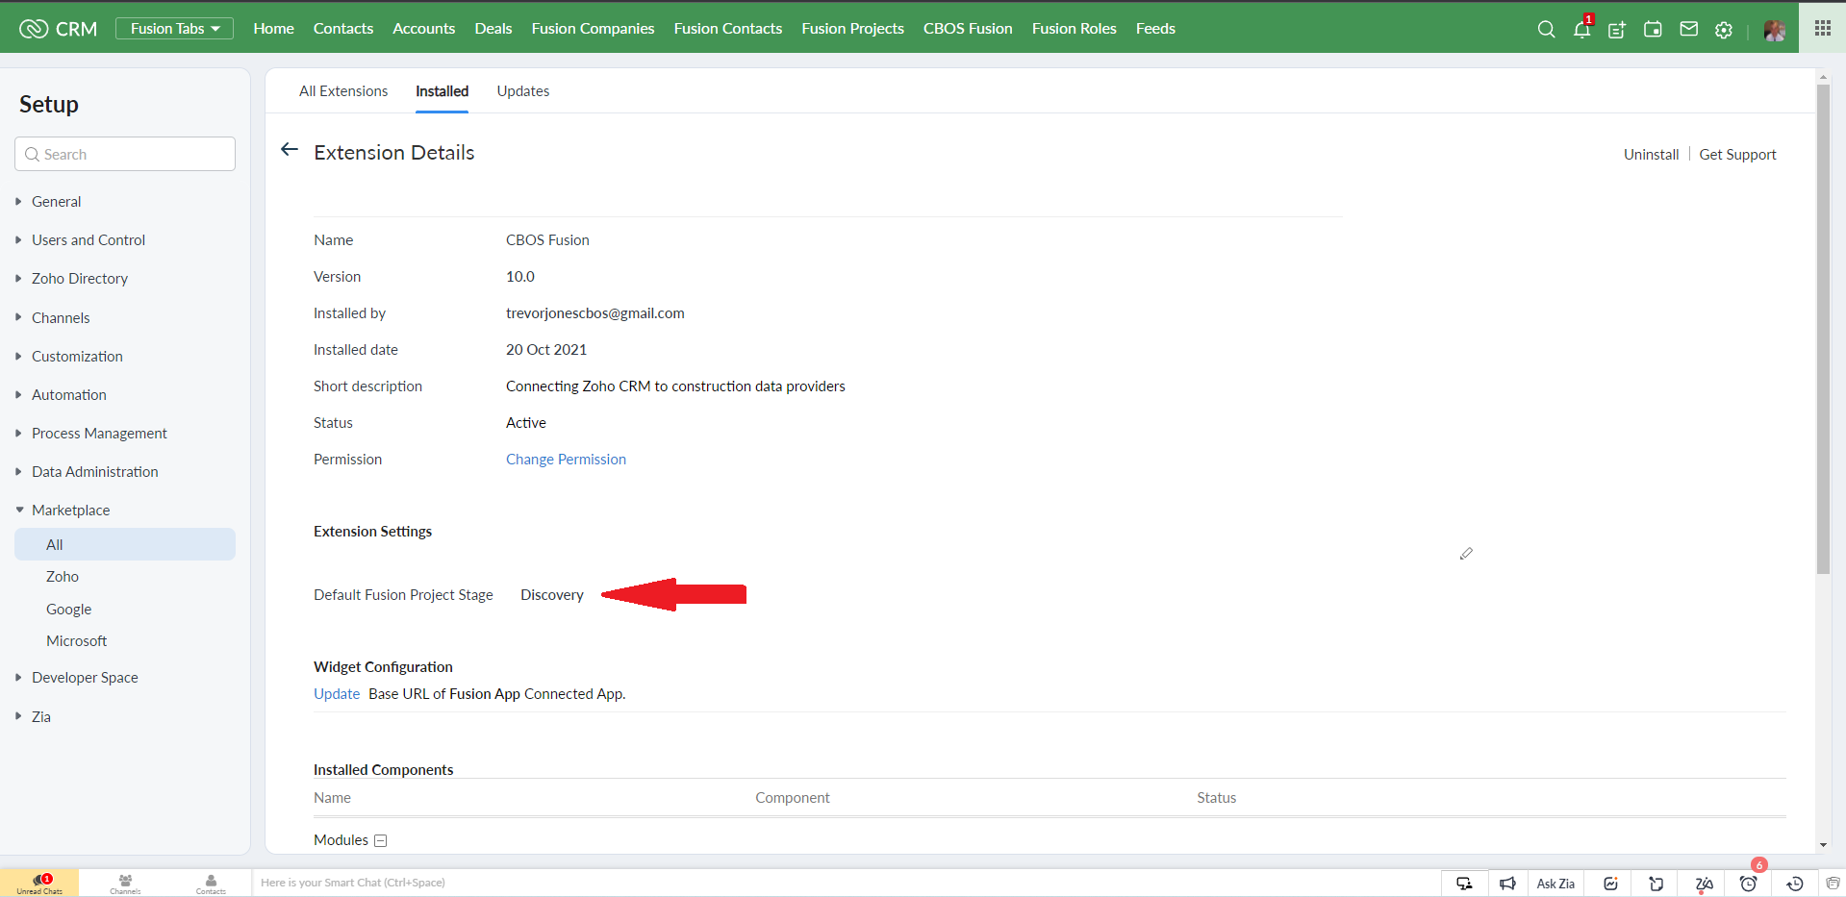The height and width of the screenshot is (897, 1846).
Task: Click the rightmost bottom bar icon
Action: 1833,884
